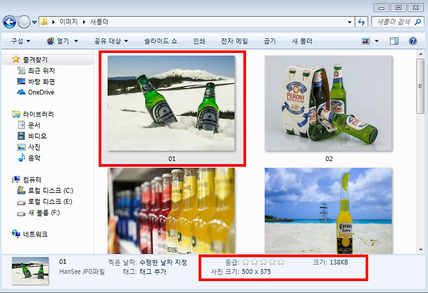Click the greyed Forward arrow button

24,22
